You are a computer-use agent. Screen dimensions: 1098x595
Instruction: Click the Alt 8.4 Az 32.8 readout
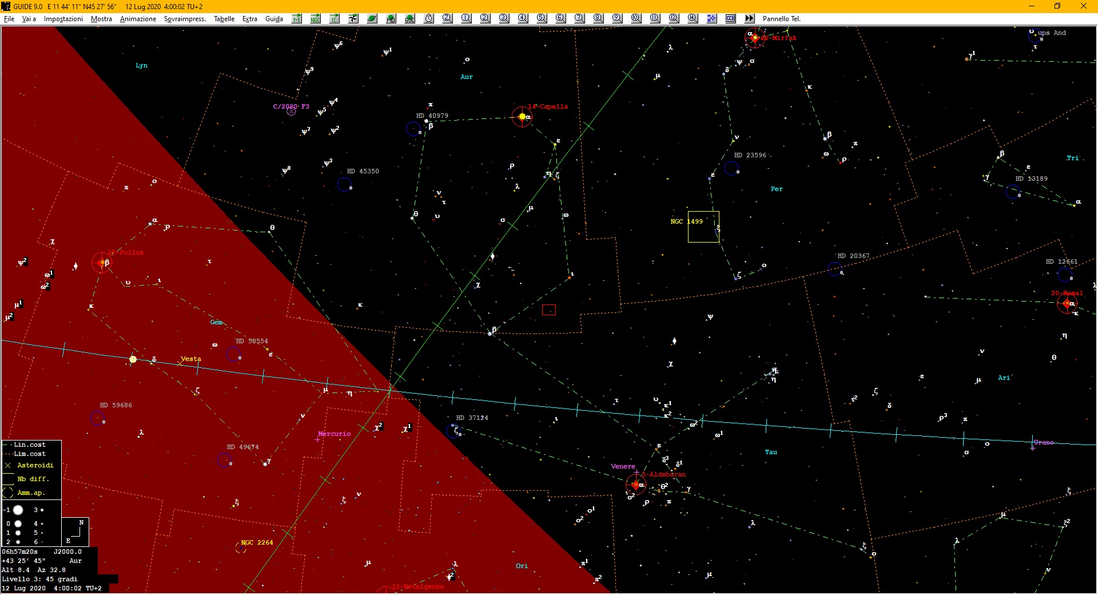[x=34, y=570]
